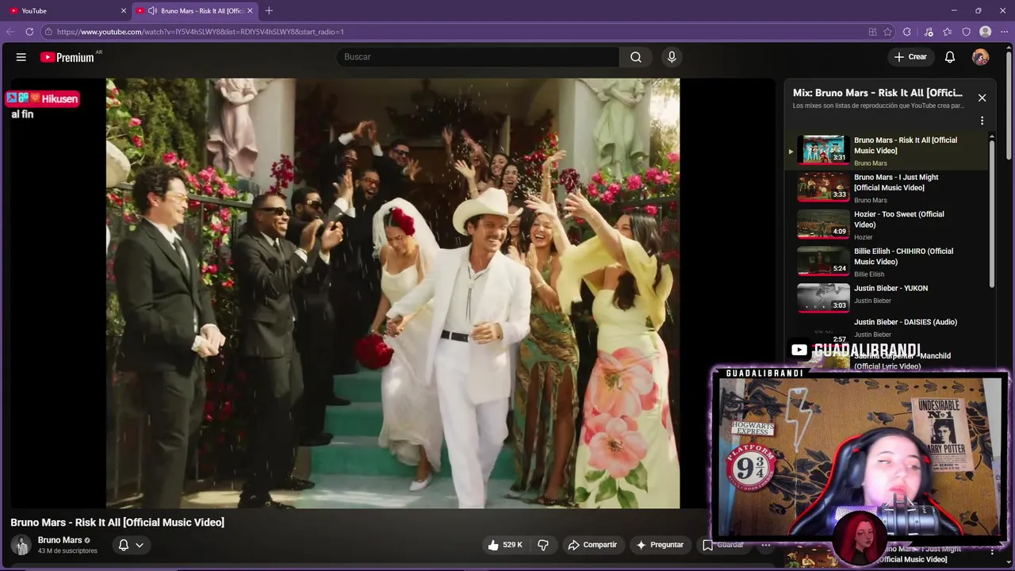This screenshot has height=571, width=1015.
Task: Click the 529 K like count
Action: point(512,545)
